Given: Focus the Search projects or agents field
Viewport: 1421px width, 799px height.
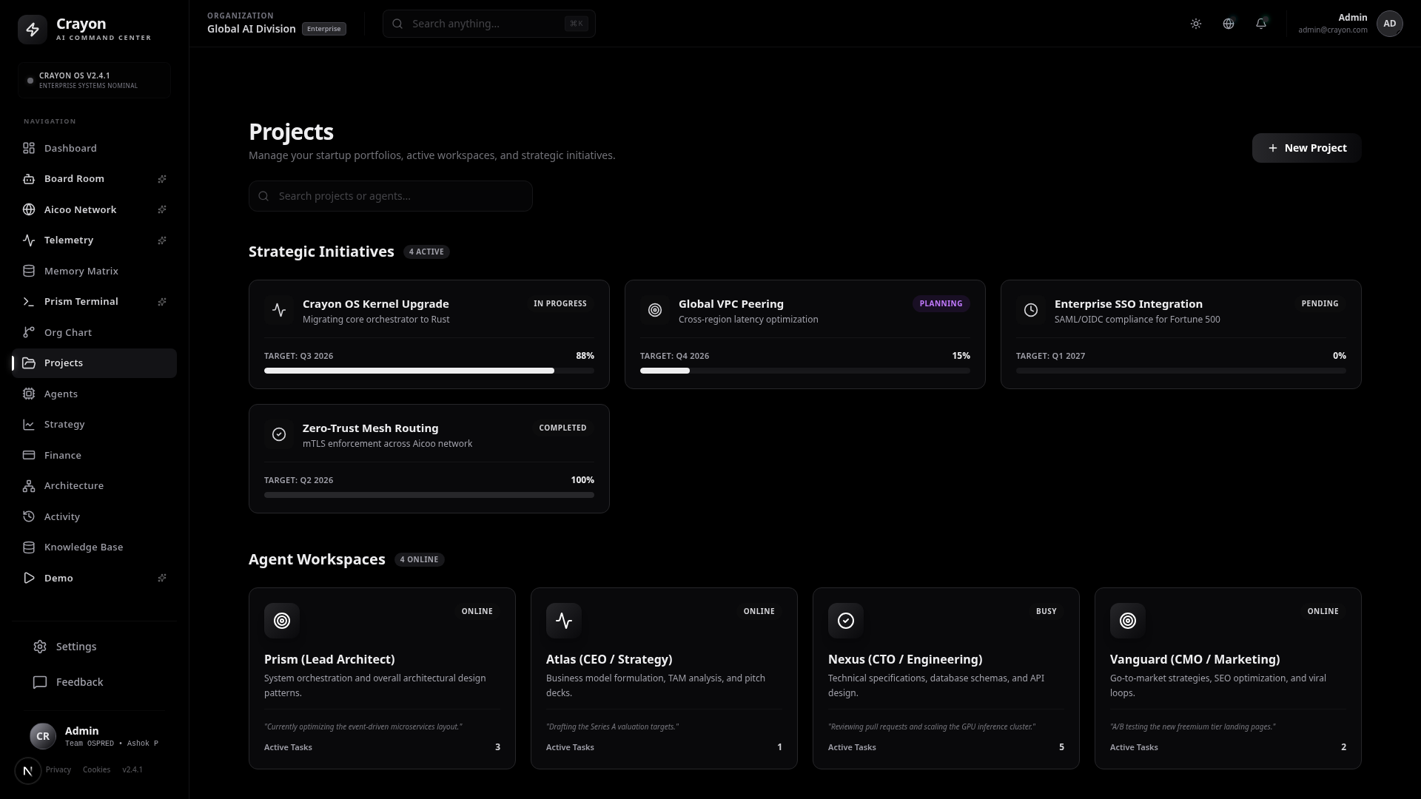Looking at the screenshot, I should pos(391,196).
